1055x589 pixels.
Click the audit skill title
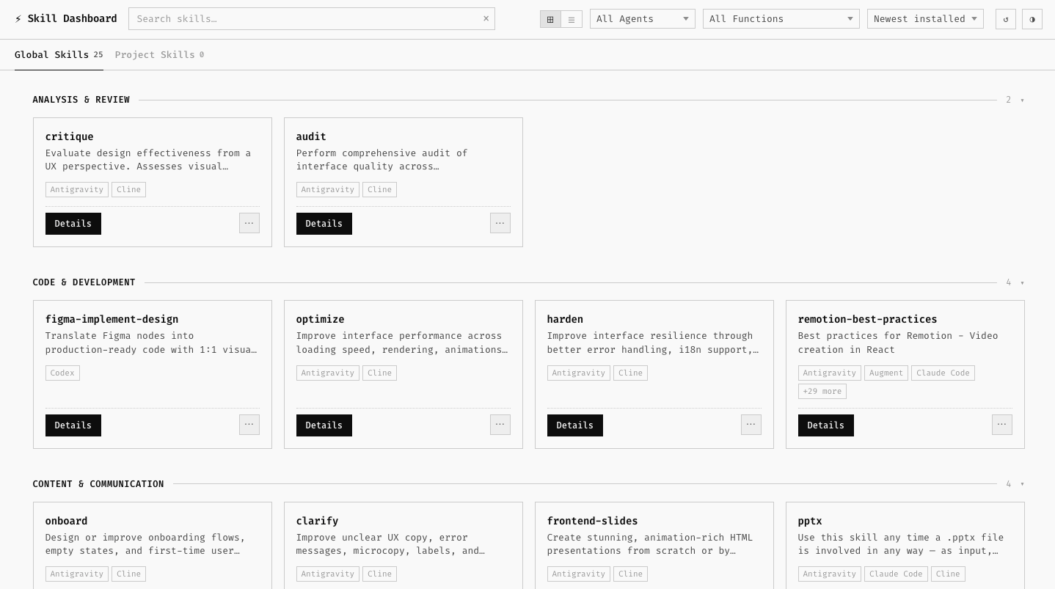point(311,137)
